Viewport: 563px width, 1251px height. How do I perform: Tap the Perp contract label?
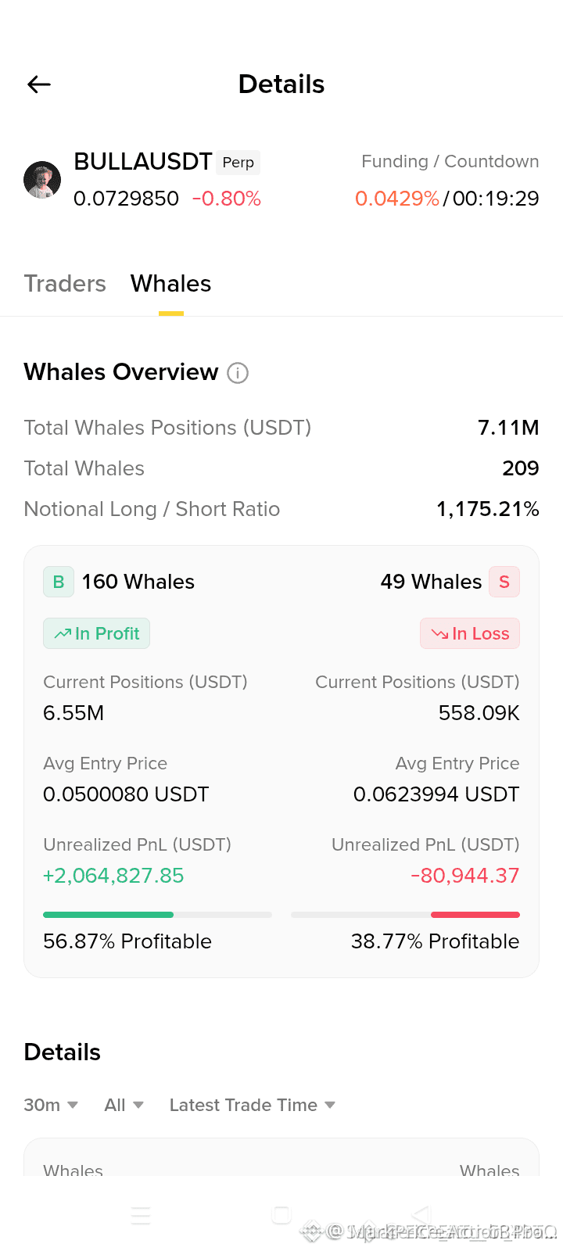238,162
